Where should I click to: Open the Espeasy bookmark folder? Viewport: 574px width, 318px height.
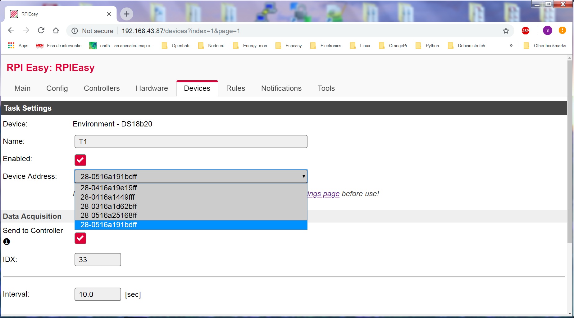[289, 46]
